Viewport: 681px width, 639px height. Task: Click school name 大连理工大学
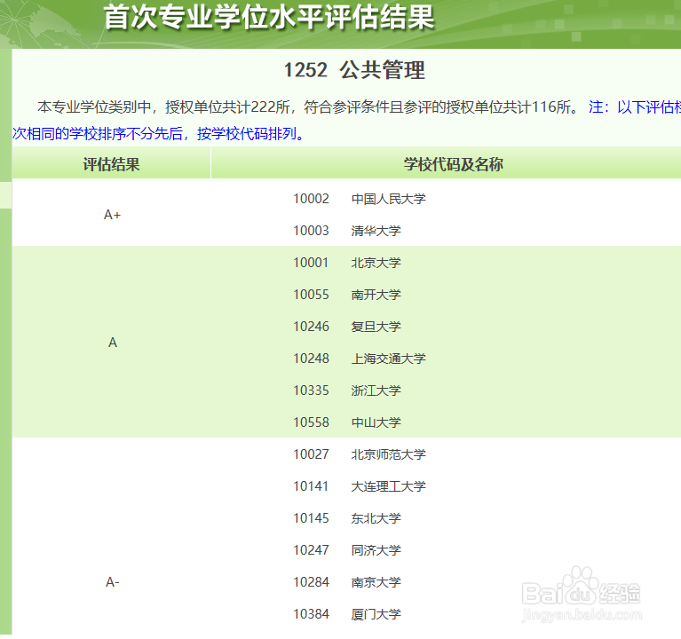(x=388, y=486)
